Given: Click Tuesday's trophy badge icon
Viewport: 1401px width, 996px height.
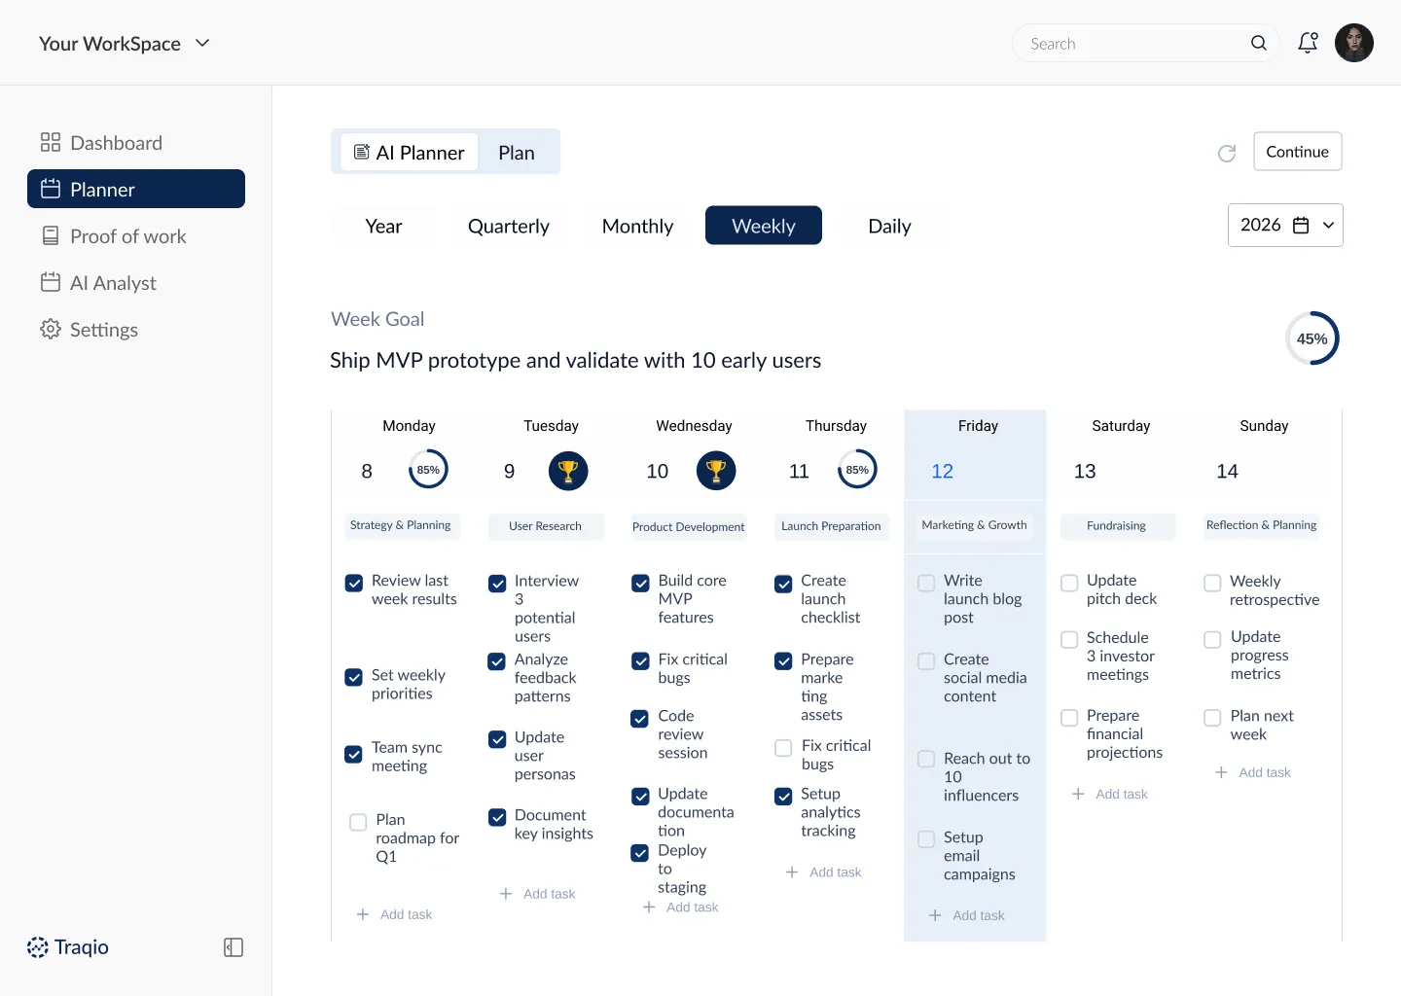Looking at the screenshot, I should click(568, 471).
